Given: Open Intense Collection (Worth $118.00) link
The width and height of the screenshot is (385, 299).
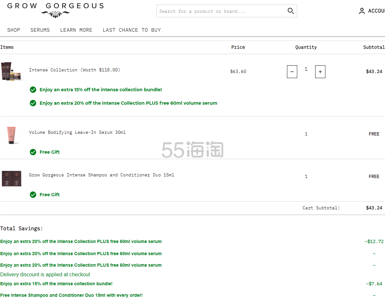Looking at the screenshot, I should 75,70.
